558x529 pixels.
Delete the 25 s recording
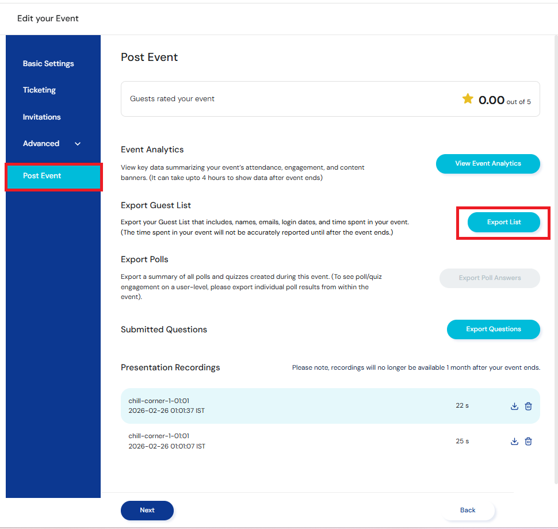529,442
